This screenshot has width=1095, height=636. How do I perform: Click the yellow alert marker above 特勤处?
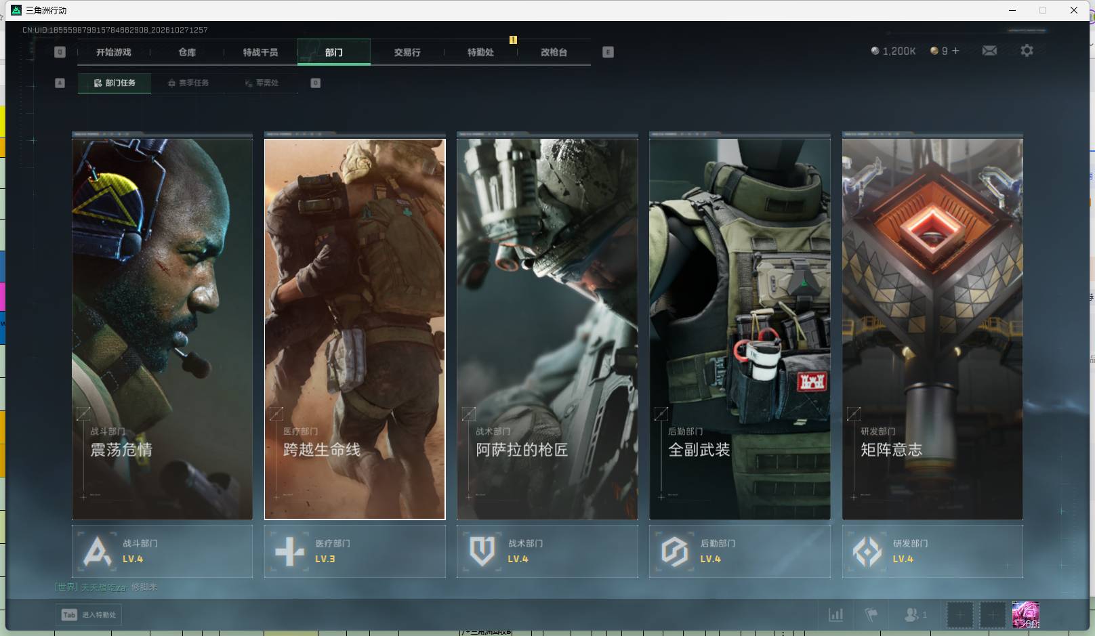(x=513, y=40)
